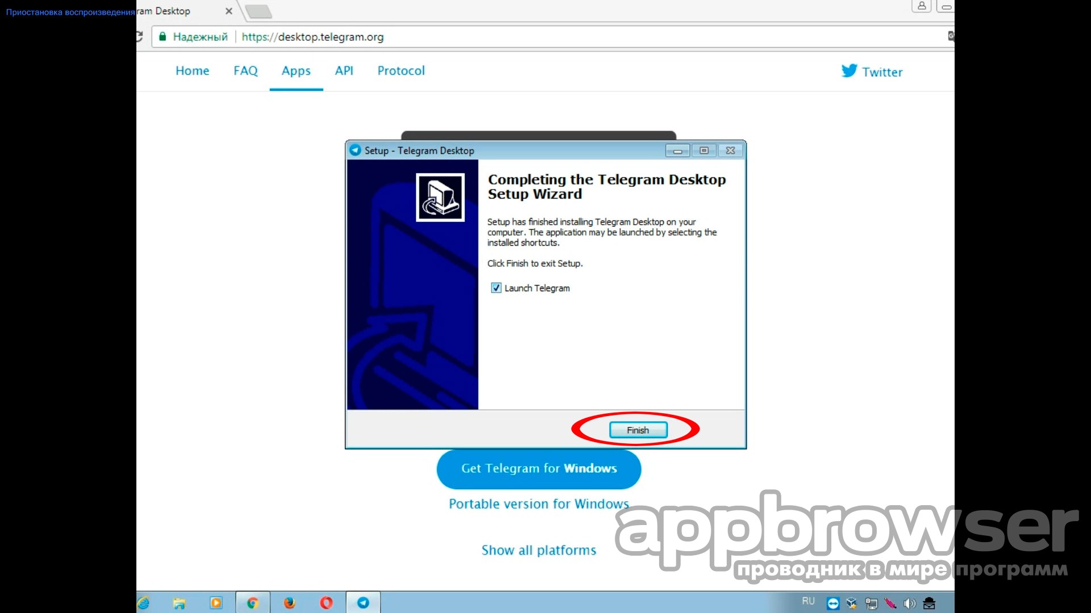Click the browser address bar URL
The image size is (1091, 613).
click(313, 37)
